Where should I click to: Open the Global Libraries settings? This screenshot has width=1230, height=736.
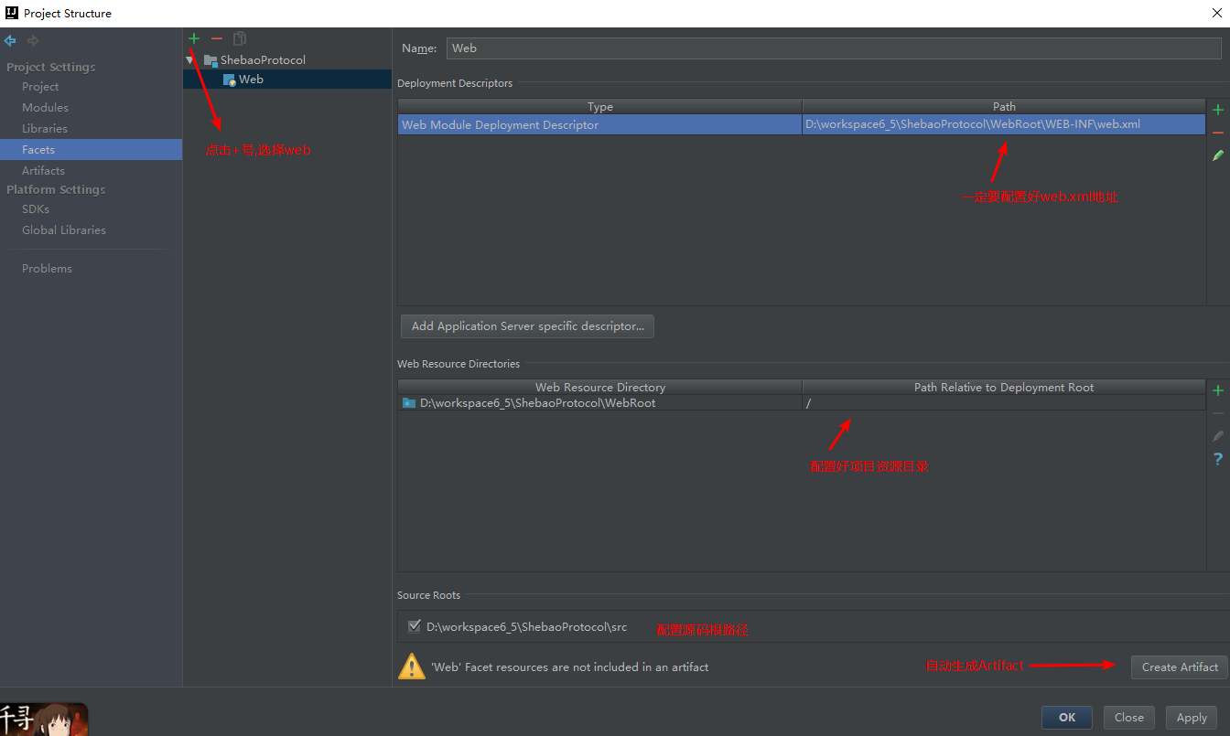click(x=64, y=229)
